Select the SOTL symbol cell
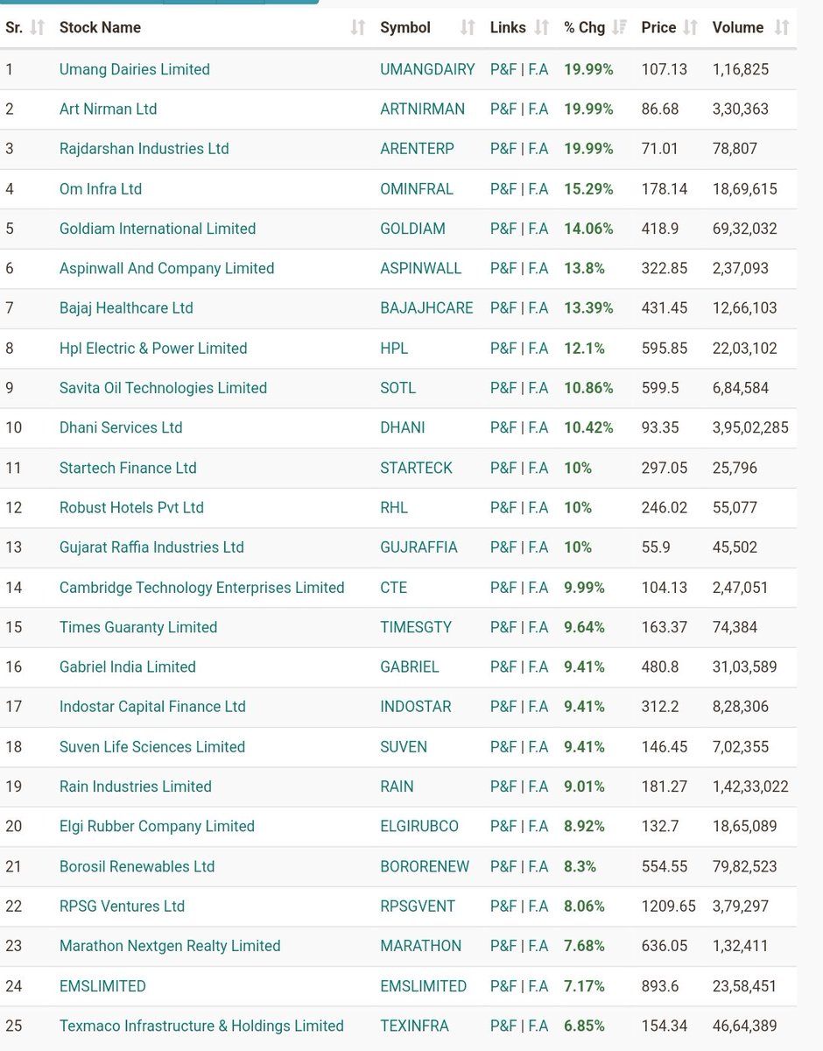The image size is (823, 1051). pyautogui.click(x=398, y=388)
